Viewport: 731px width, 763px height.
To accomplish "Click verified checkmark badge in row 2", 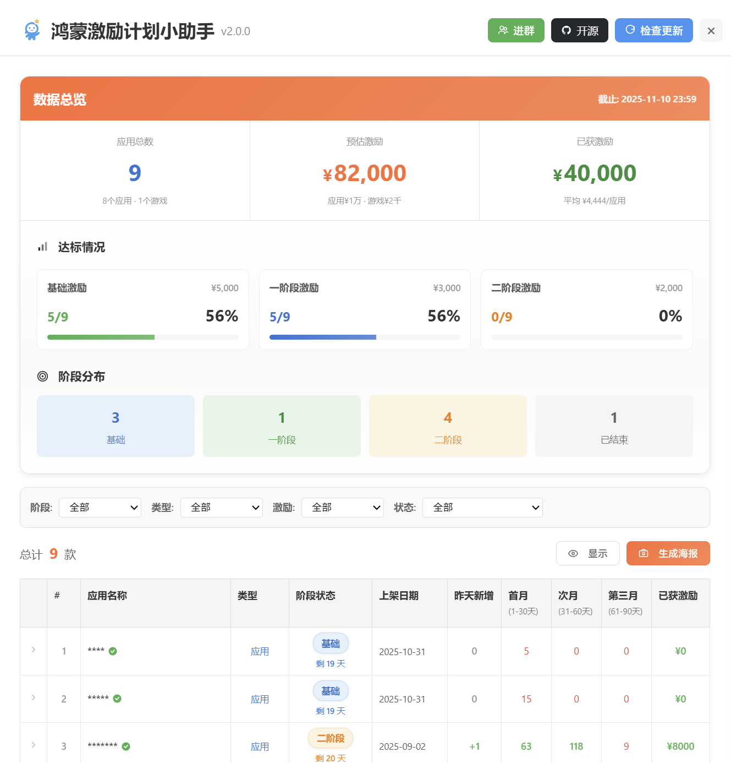I will click(x=117, y=699).
